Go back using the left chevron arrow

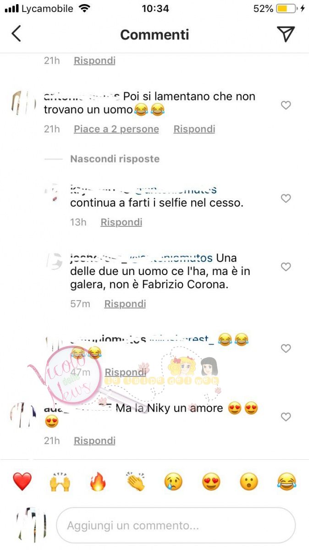(16, 34)
